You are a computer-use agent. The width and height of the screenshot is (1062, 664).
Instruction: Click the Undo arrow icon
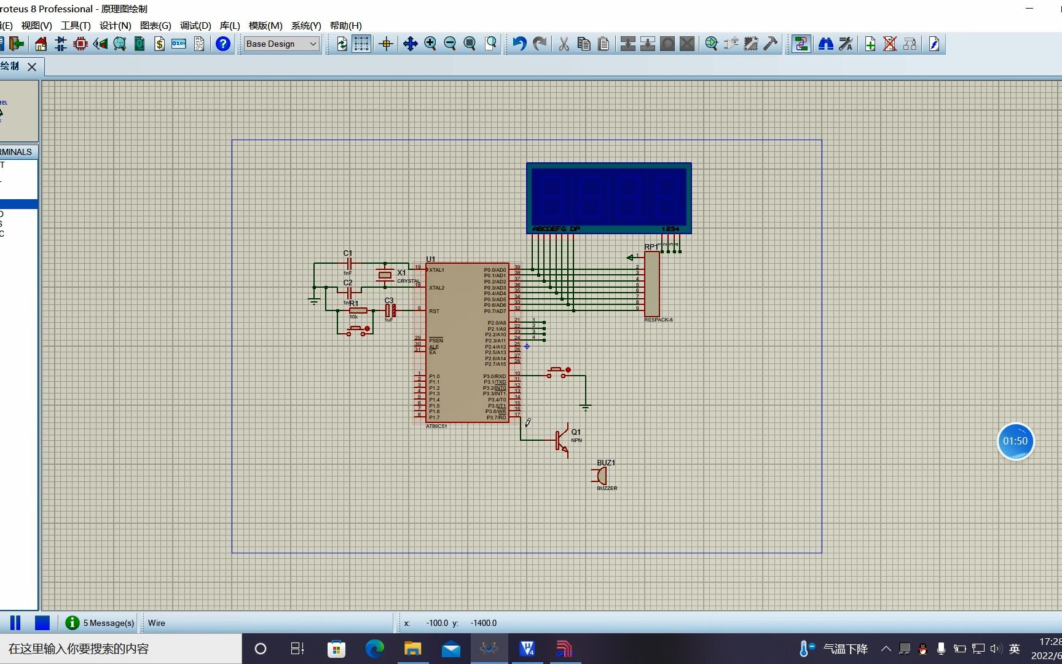(x=519, y=44)
